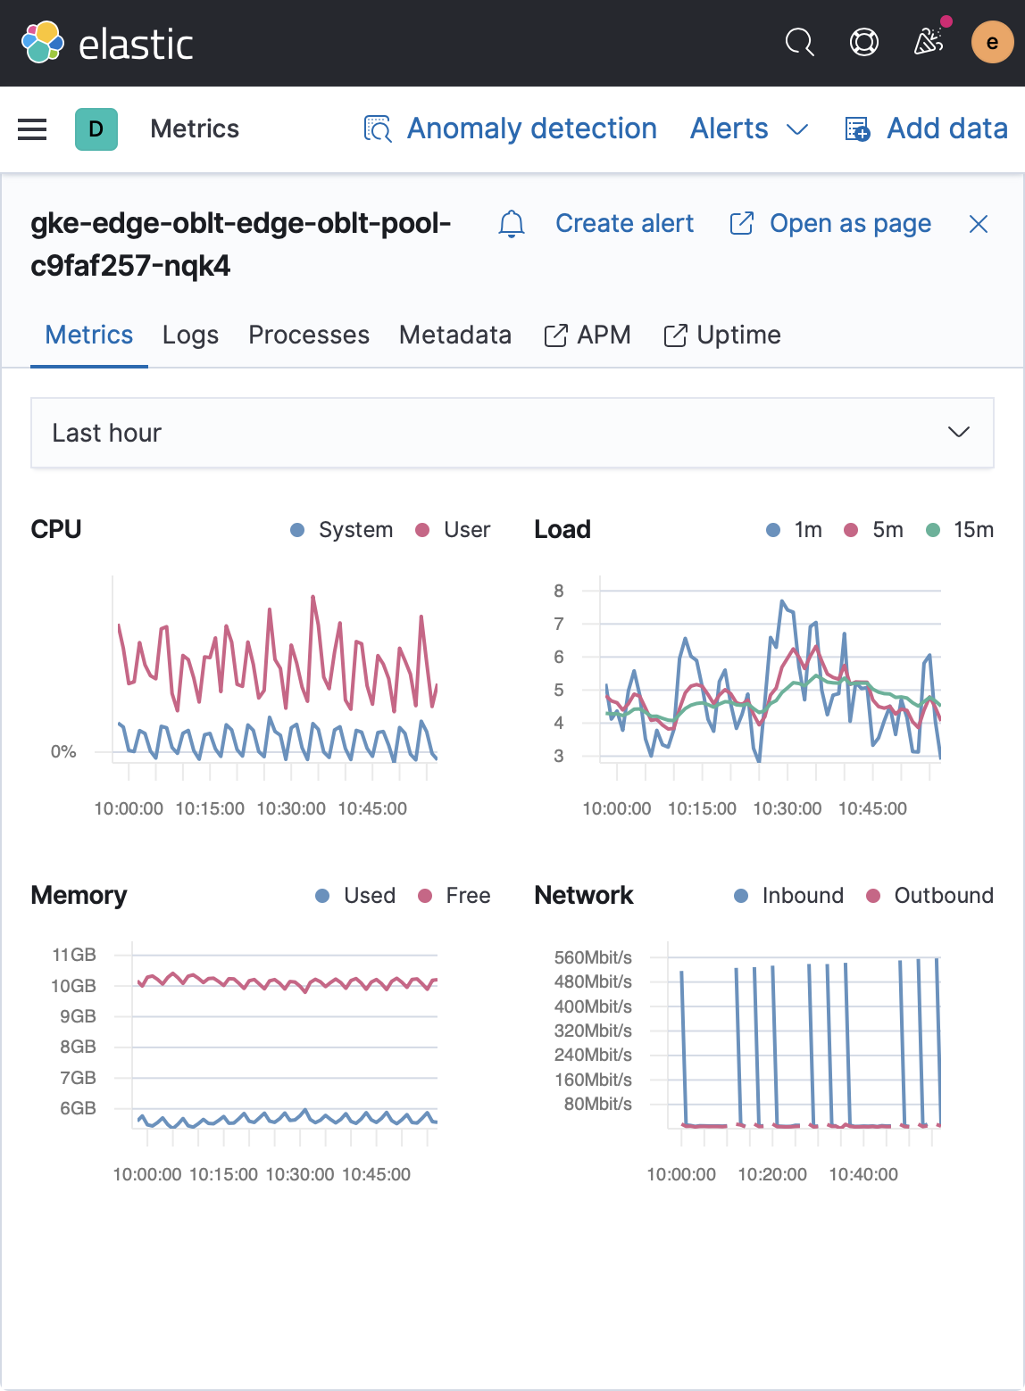This screenshot has width=1025, height=1391.
Task: Click the bell icon next to Create alert
Action: [x=512, y=224]
